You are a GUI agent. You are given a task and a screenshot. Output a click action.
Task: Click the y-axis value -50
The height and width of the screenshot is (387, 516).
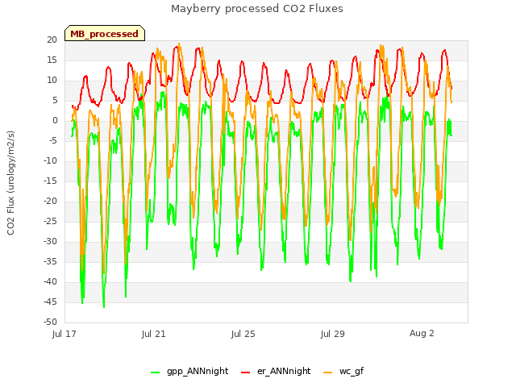pos(51,322)
